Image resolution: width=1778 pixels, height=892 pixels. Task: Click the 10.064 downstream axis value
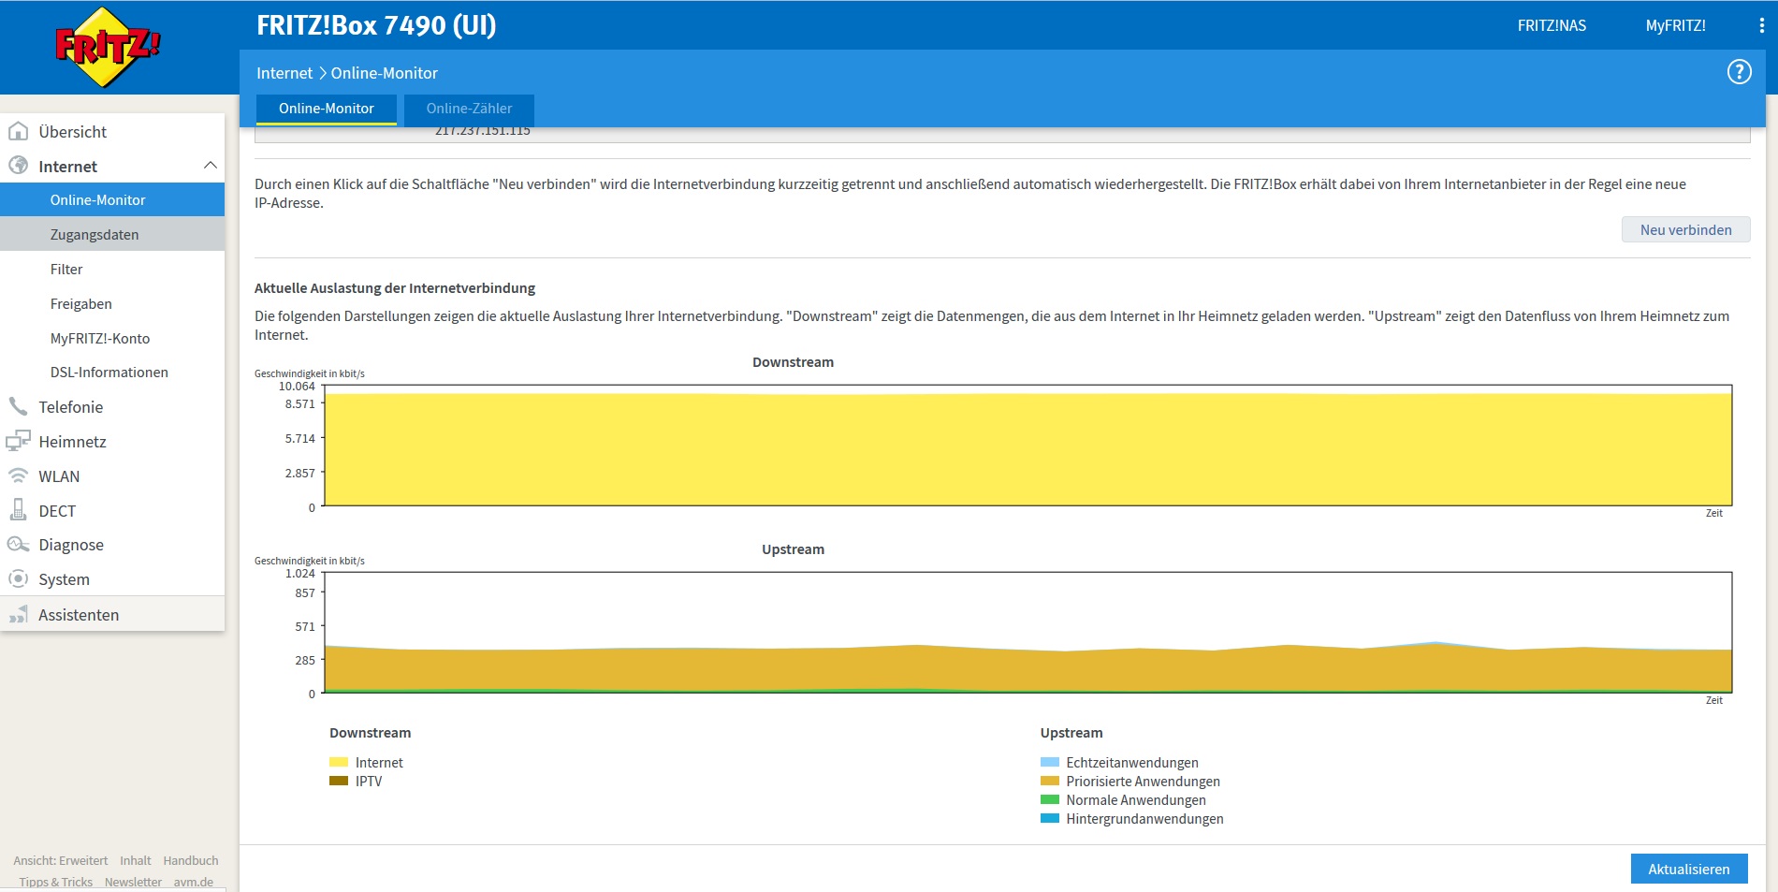coord(297,386)
